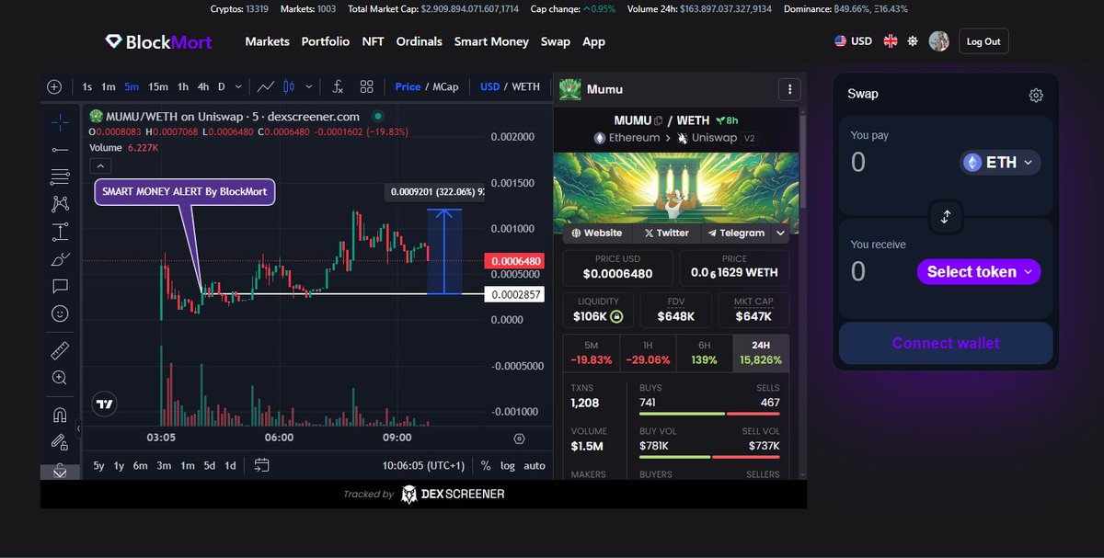
Task: Collapse the indicator legend arrow
Action: pyautogui.click(x=101, y=166)
